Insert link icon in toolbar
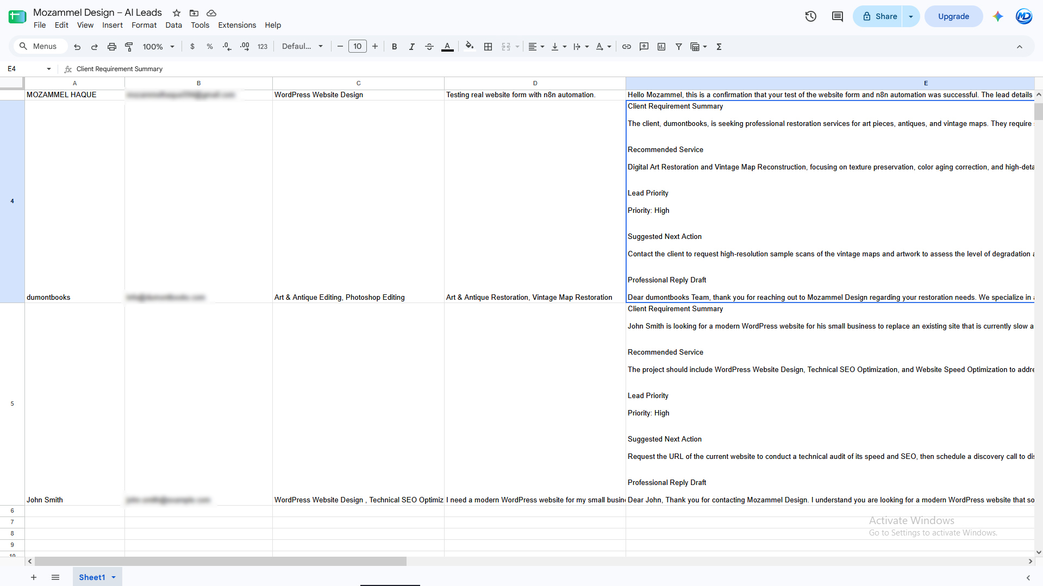 627,47
